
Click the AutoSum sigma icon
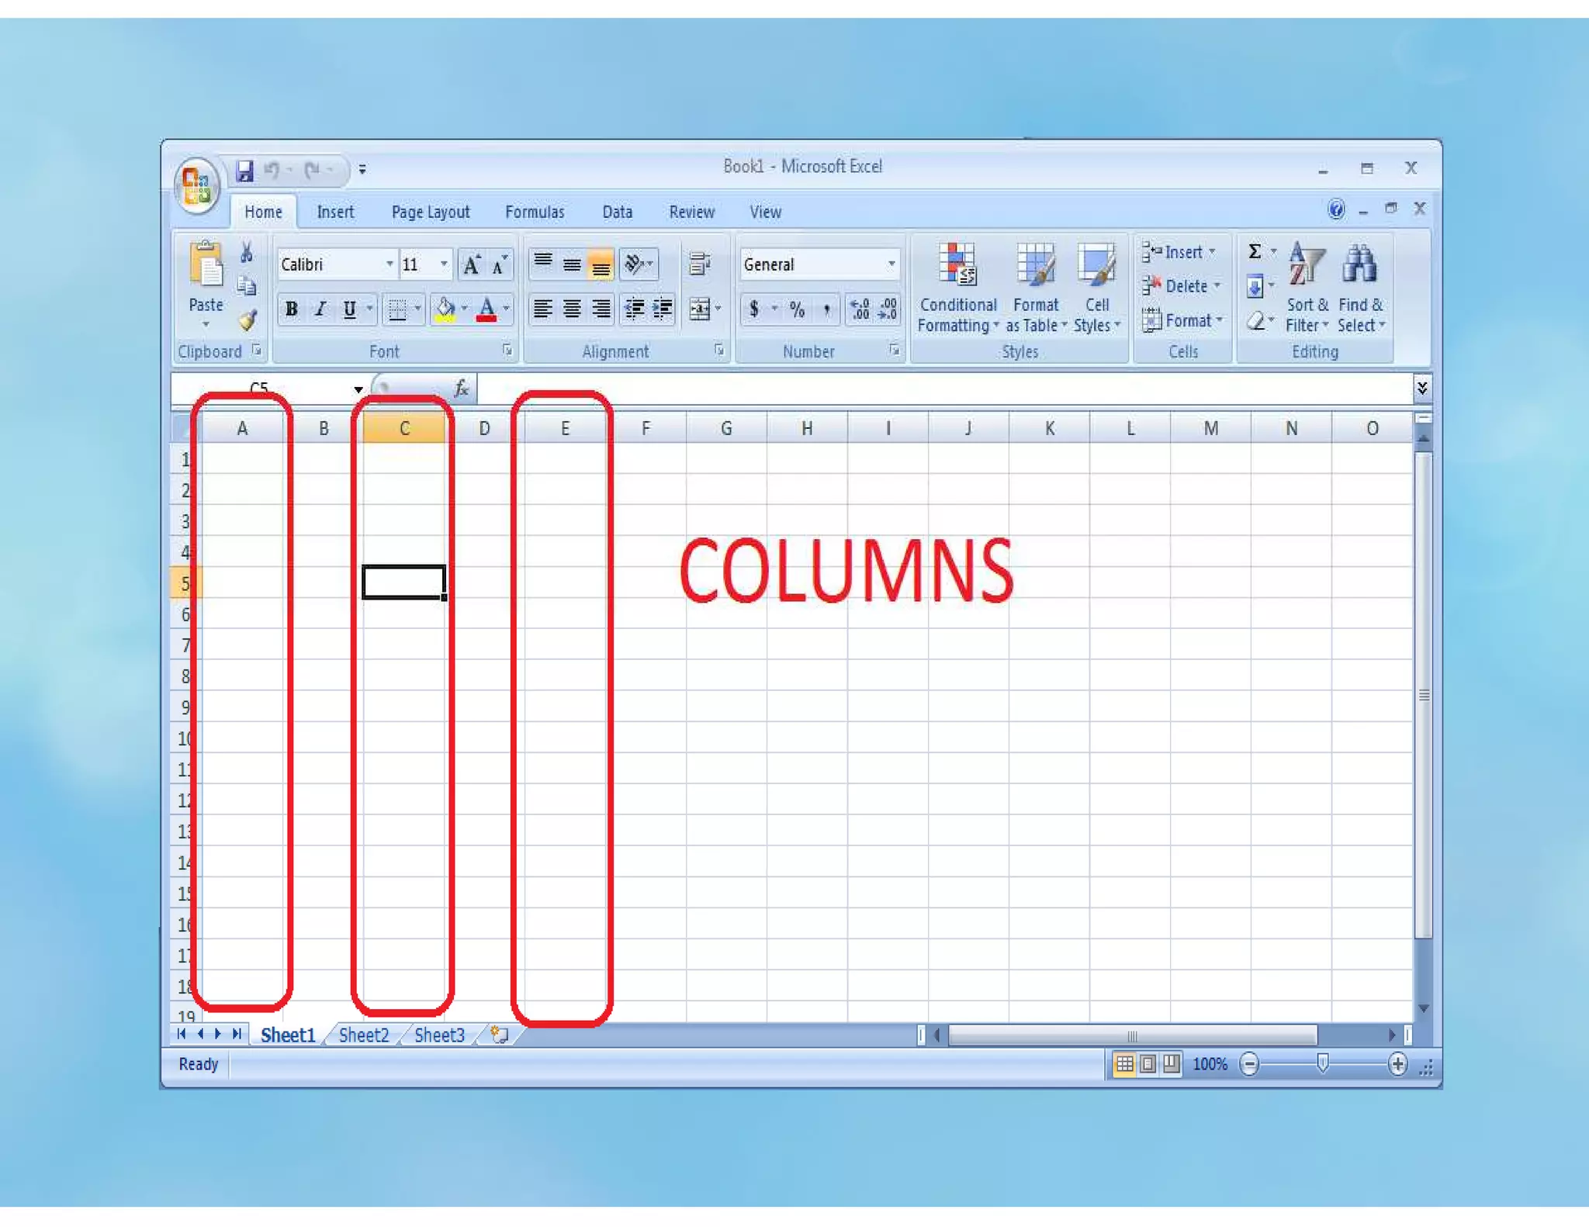pos(1254,251)
